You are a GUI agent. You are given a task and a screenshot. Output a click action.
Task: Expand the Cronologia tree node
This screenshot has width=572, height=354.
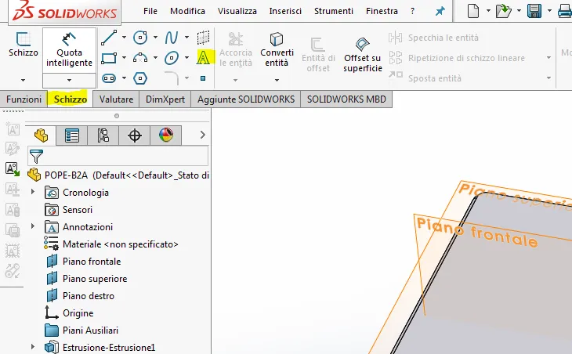33,191
